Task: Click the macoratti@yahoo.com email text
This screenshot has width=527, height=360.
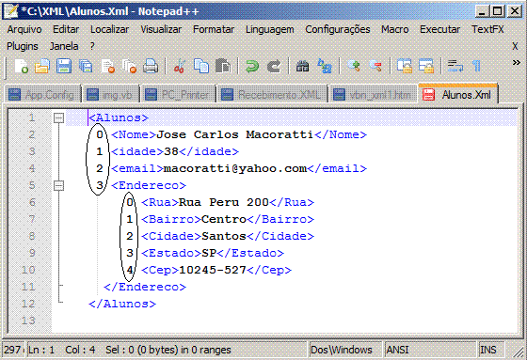Action: coord(235,168)
